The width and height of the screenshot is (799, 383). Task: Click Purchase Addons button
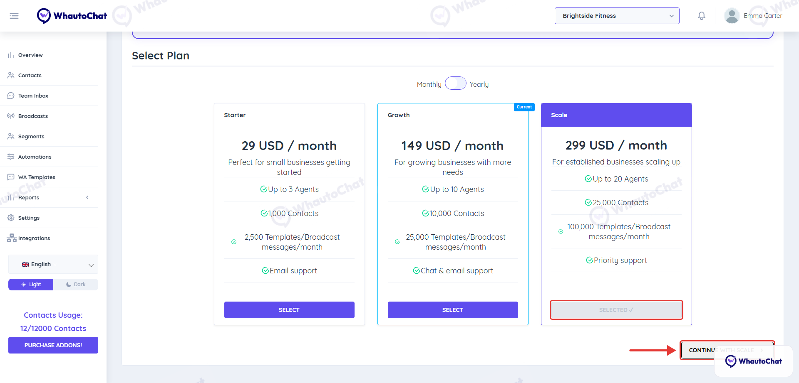pos(53,345)
